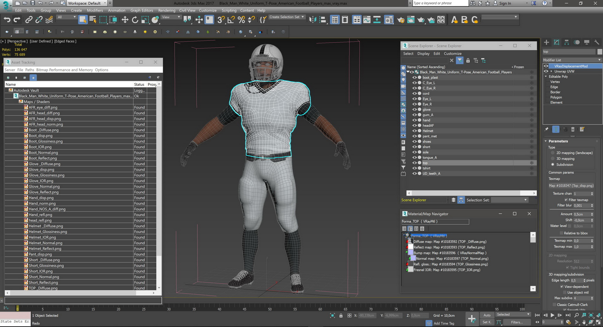Select 2D mapping (landscape) radio button
Image resolution: width=603 pixels, height=327 pixels.
click(553, 153)
